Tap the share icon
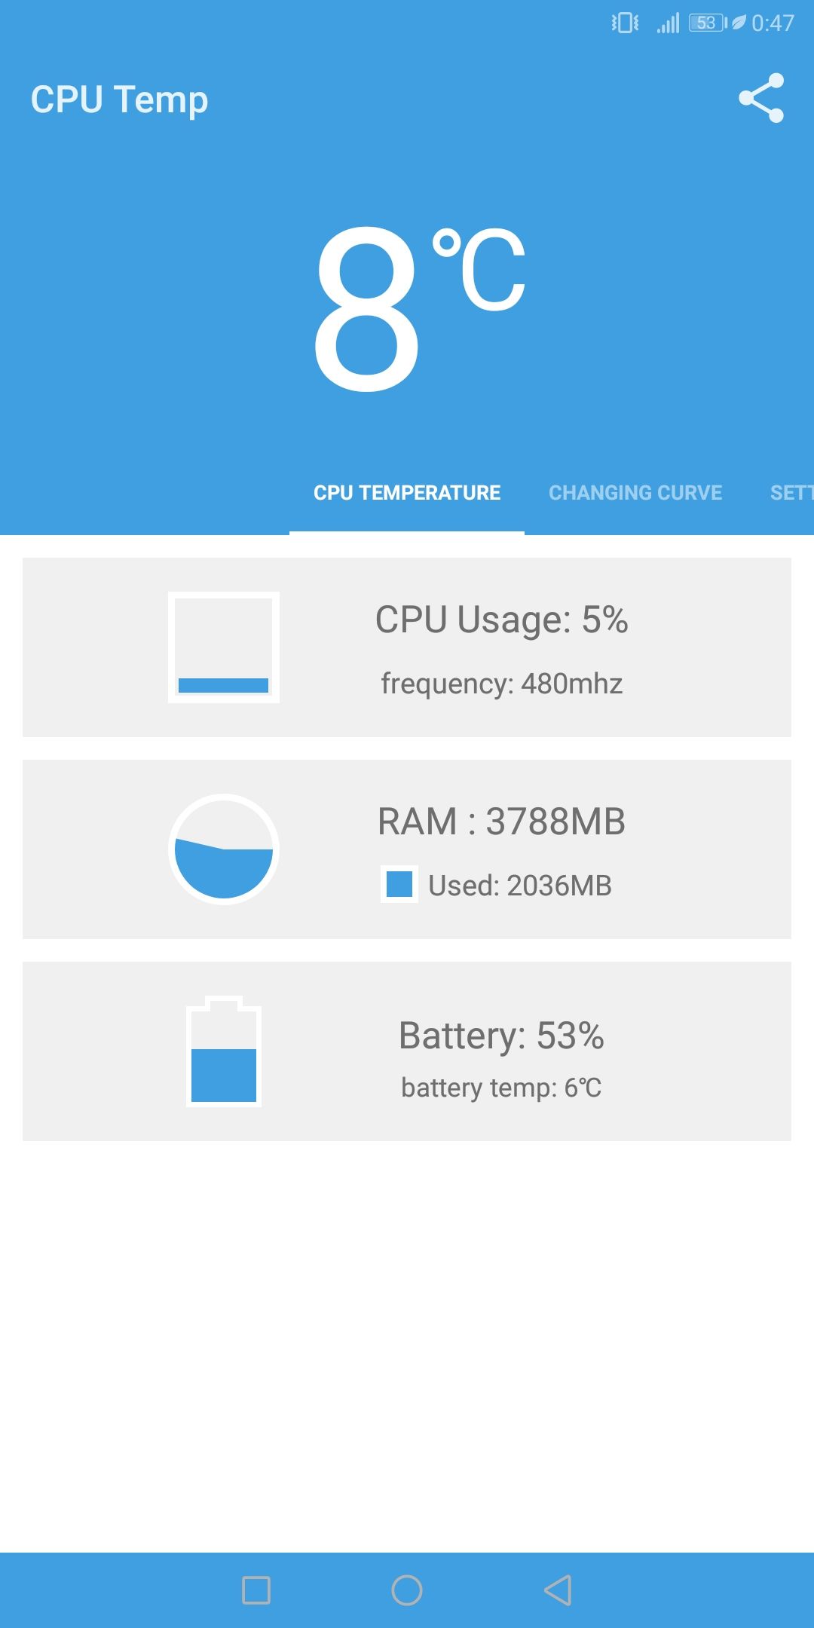The width and height of the screenshot is (814, 1628). point(761,98)
